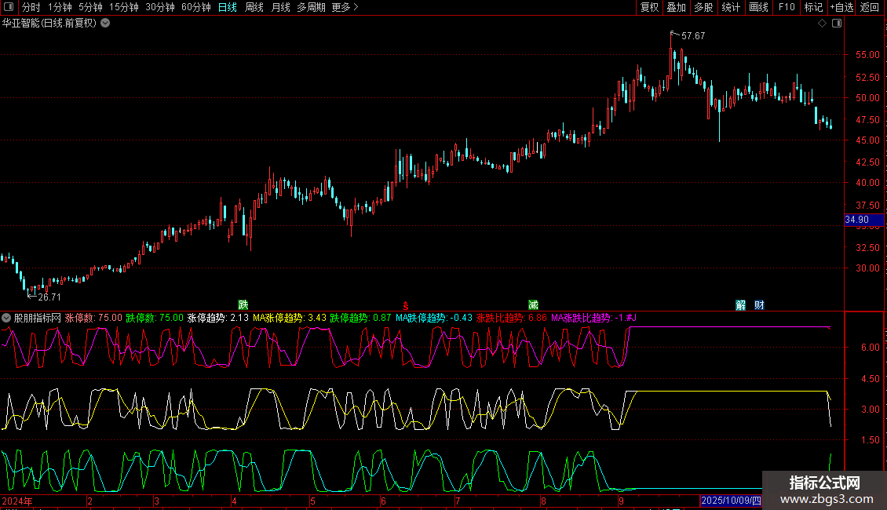Open the 画线 drawing tools
This screenshot has height=510, width=887.
point(758,7)
